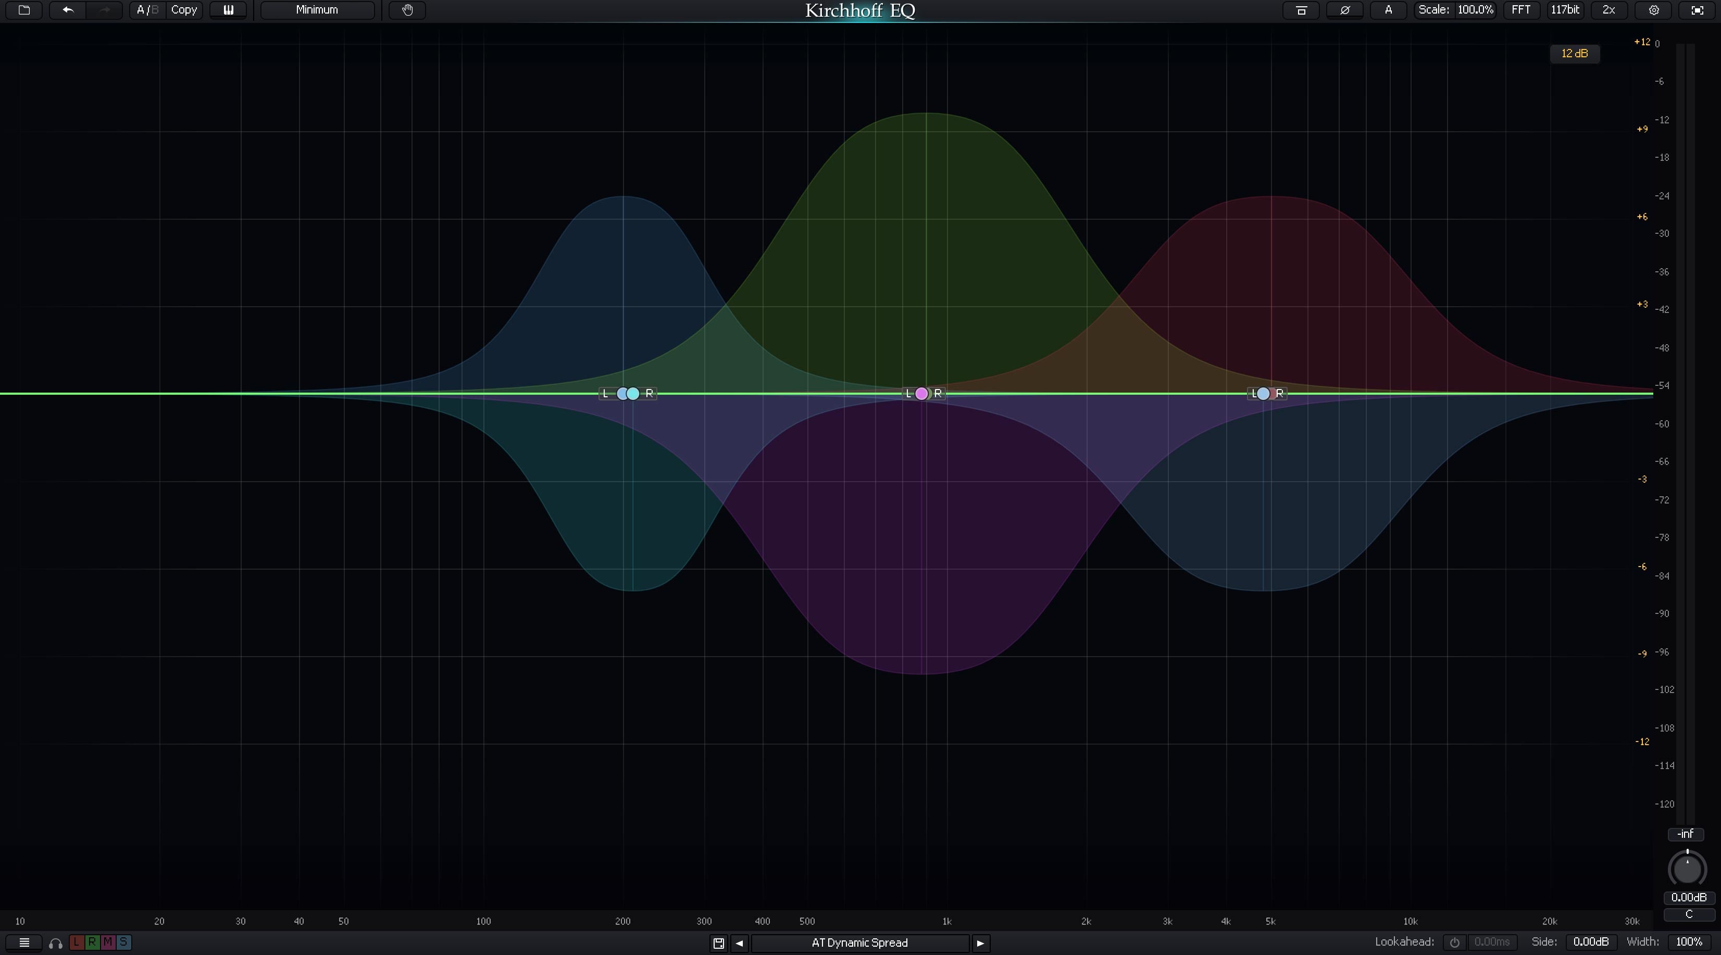This screenshot has height=955, width=1721.
Task: Toggle the blue S side channel button
Action: click(123, 943)
